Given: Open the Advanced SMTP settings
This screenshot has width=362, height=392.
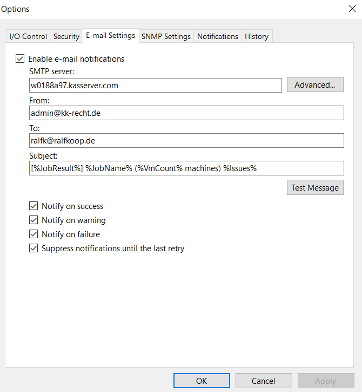Looking at the screenshot, I should (x=314, y=85).
